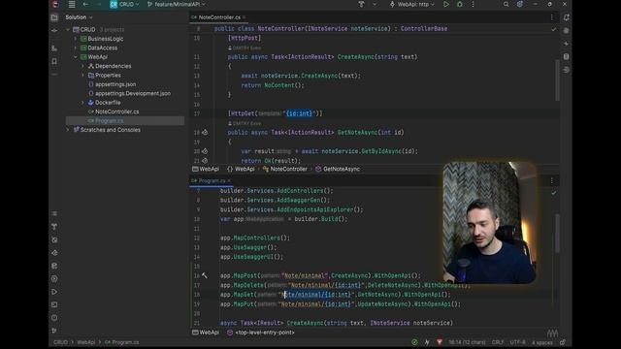Open IDE settings gear

(520, 4)
